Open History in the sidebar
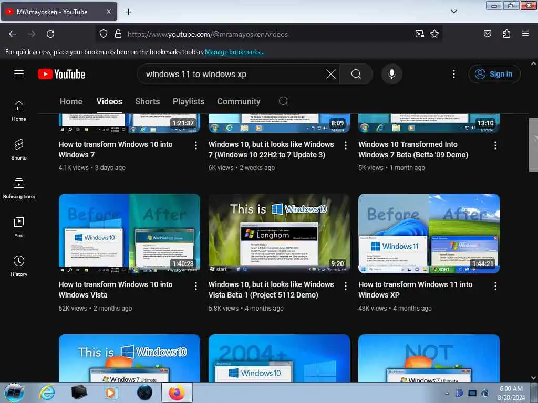Screen dimensions: 538x403 [19, 266]
